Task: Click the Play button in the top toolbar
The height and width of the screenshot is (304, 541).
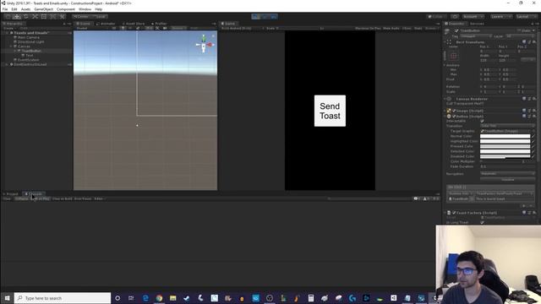Action: [x=256, y=17]
